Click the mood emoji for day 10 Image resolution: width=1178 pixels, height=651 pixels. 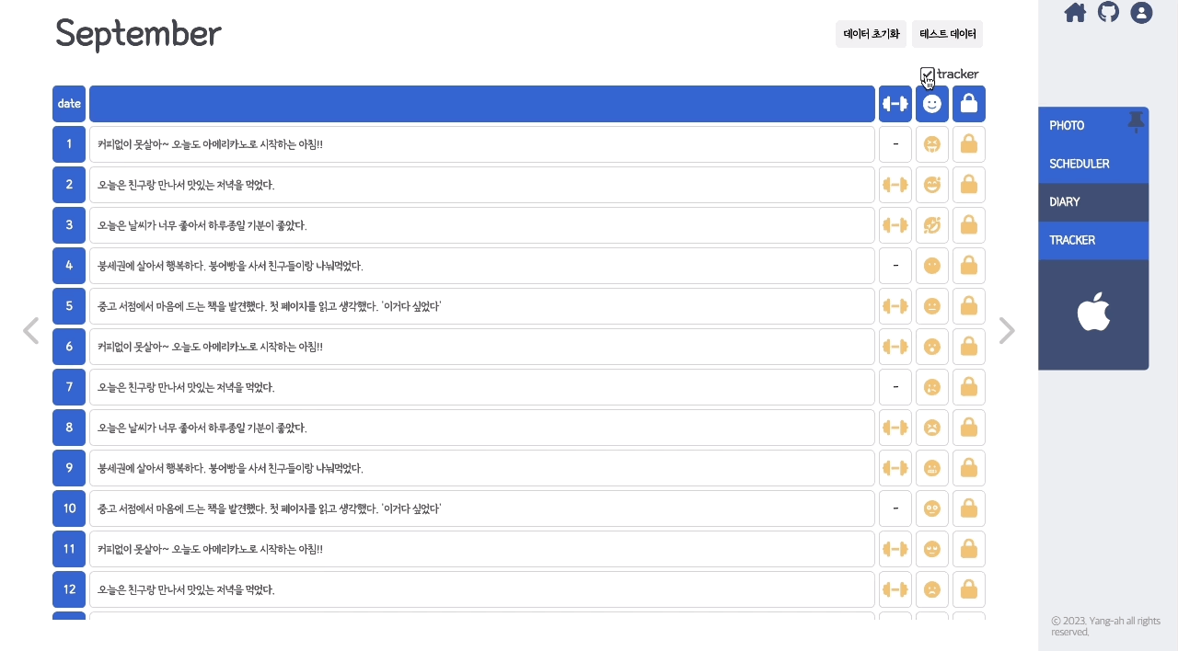click(932, 508)
